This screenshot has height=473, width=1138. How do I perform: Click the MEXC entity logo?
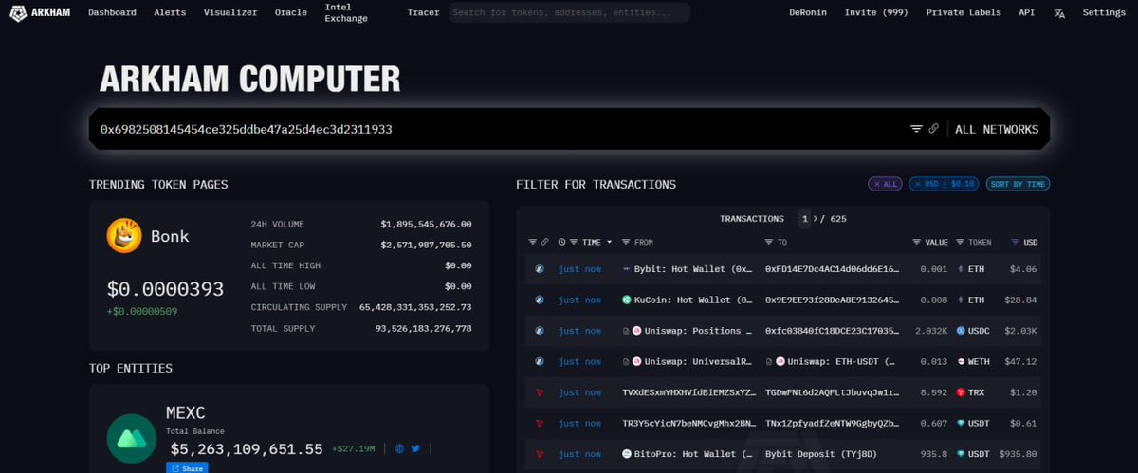point(131,439)
